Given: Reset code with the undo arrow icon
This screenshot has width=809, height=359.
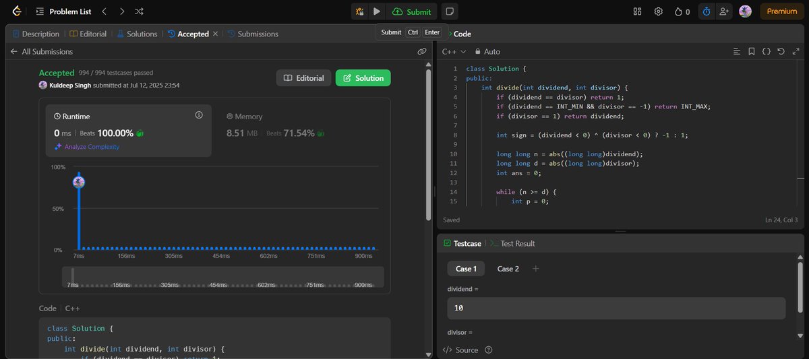Looking at the screenshot, I should 781,51.
